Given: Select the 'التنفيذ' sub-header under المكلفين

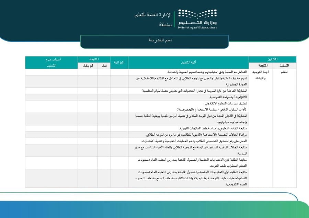Looking at the screenshot, I should click(x=284, y=66).
